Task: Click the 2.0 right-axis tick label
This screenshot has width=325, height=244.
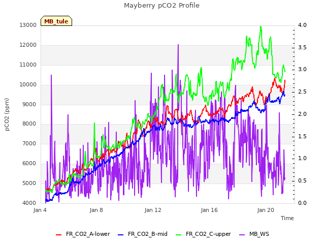Action: click(x=303, y=114)
